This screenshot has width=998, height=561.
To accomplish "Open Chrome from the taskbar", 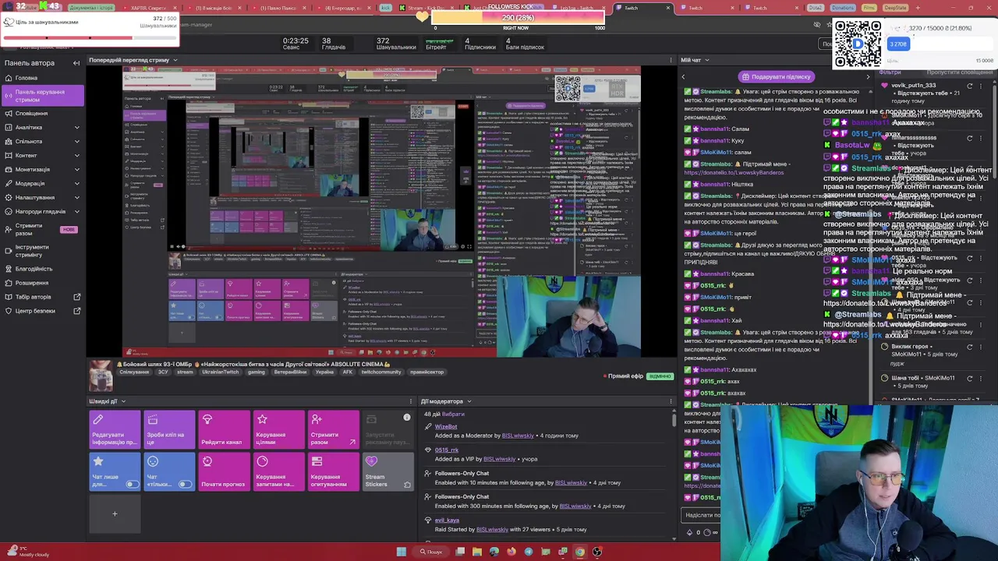I will point(580,552).
